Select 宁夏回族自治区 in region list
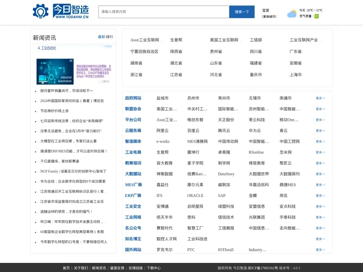Viewport: 363px width, 272px height. (144, 51)
